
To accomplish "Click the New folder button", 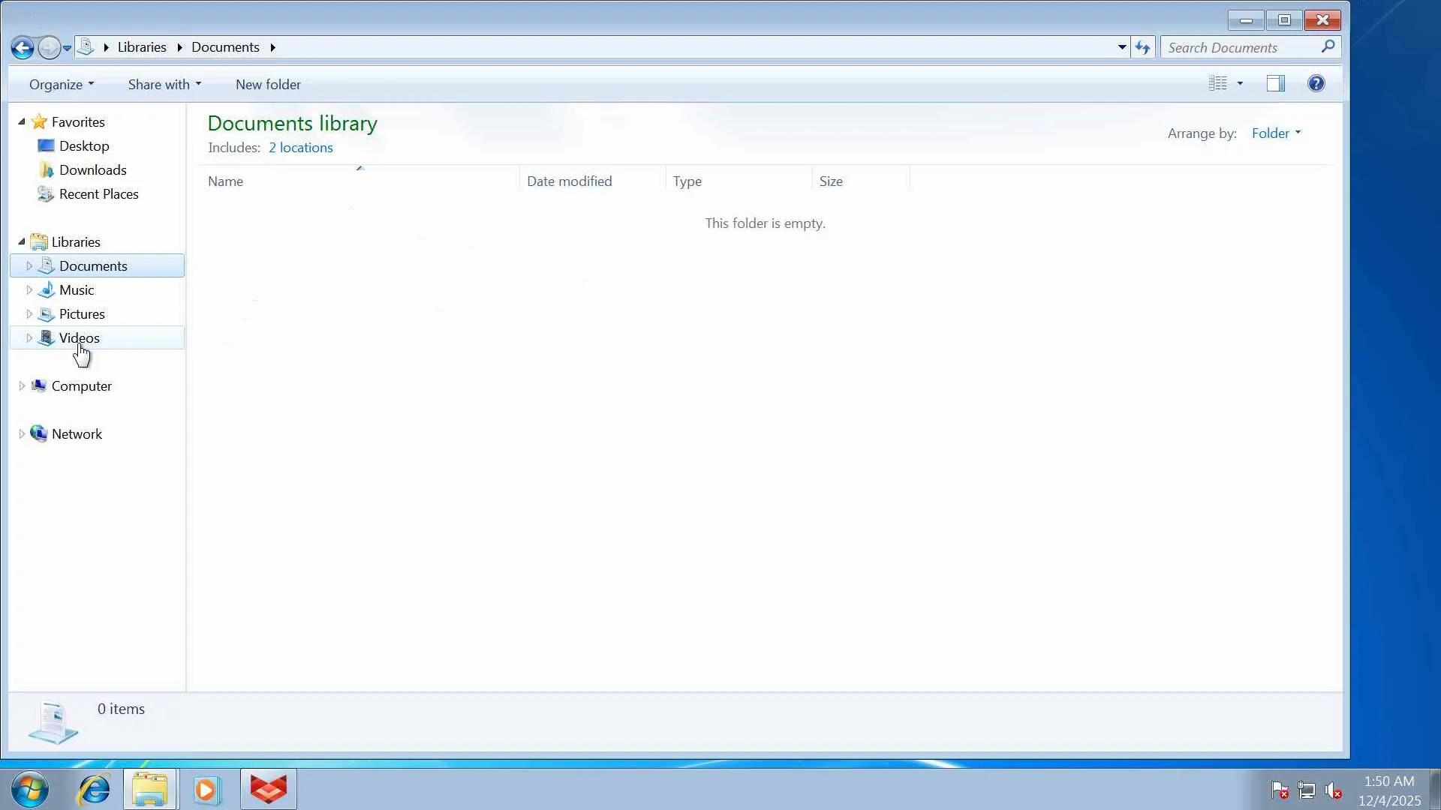I will 268,85.
